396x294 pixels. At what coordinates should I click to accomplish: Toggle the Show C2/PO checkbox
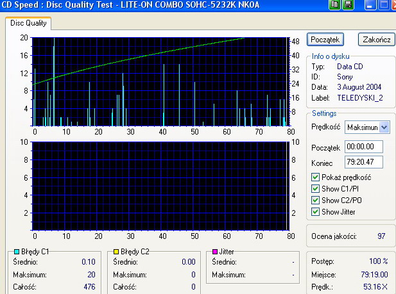pos(315,200)
